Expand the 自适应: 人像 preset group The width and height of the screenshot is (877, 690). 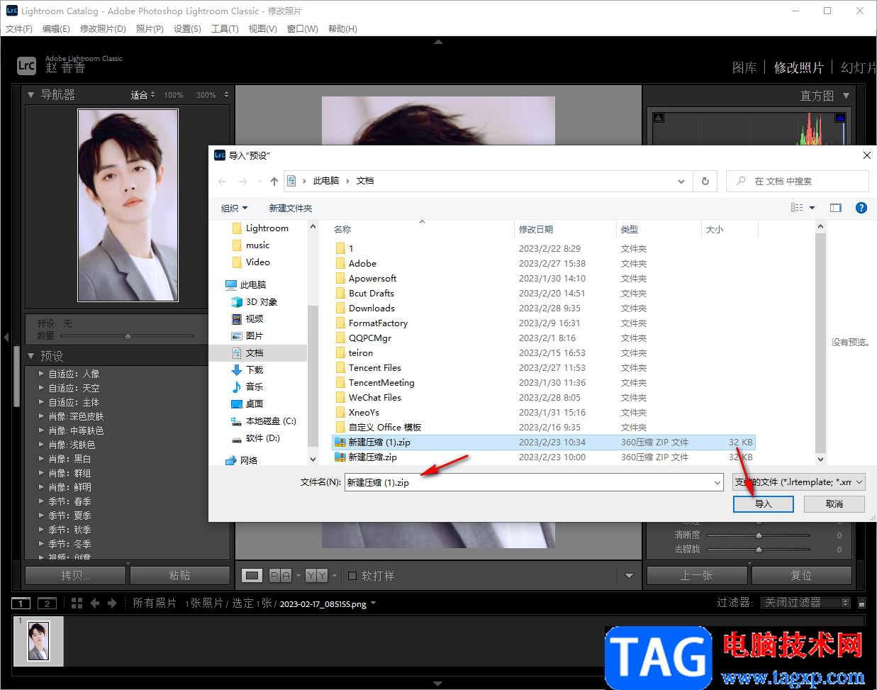40,374
